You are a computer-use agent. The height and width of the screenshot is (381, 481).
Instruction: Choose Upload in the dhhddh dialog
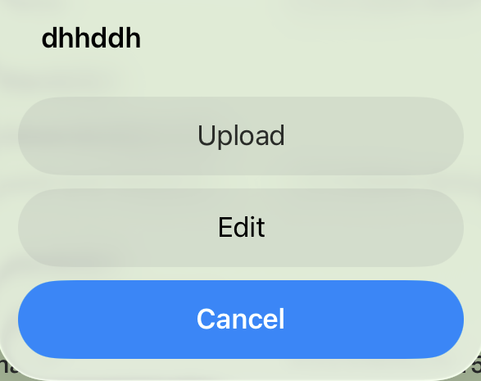(x=241, y=136)
